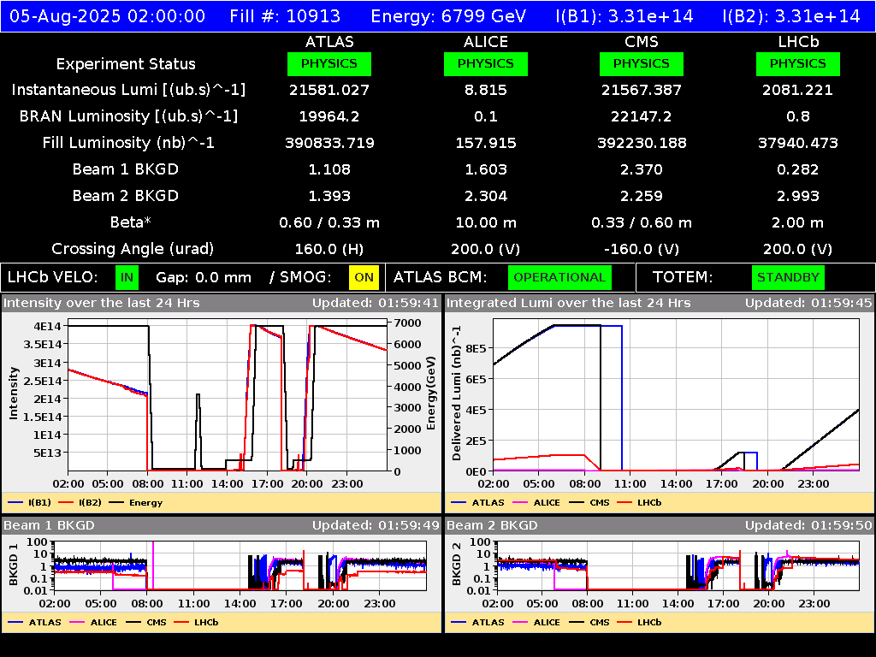
Task: Click CMS crossing angle -160.0 (V)
Action: click(x=642, y=249)
